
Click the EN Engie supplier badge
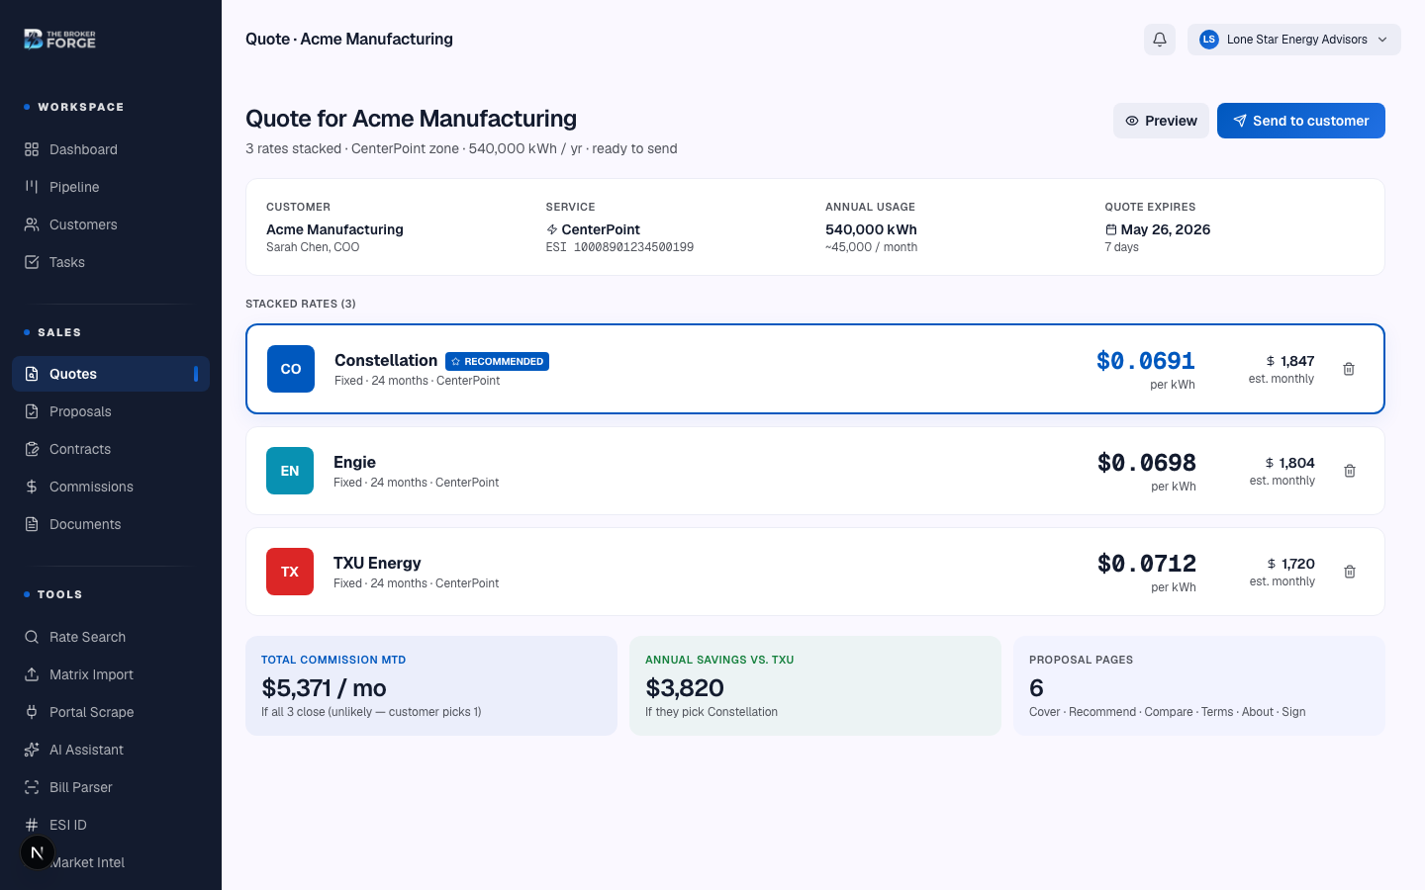(x=290, y=471)
